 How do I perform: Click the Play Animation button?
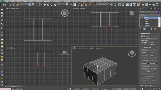pos(143,89)
